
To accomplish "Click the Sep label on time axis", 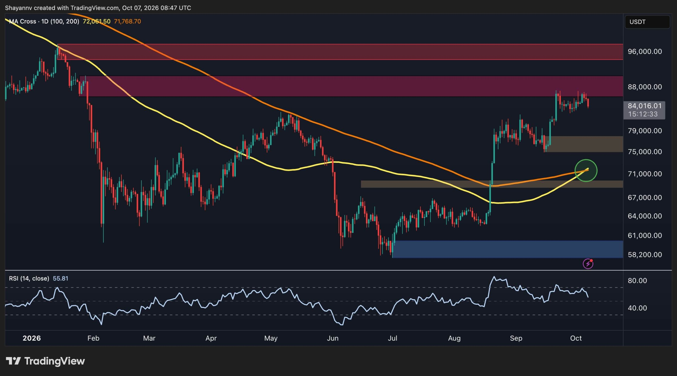I will click(x=516, y=338).
